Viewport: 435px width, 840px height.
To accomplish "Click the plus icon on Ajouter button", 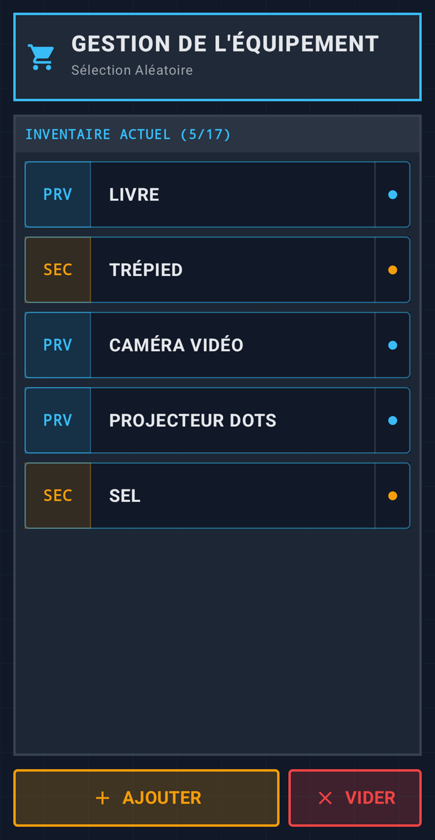I will (x=103, y=798).
